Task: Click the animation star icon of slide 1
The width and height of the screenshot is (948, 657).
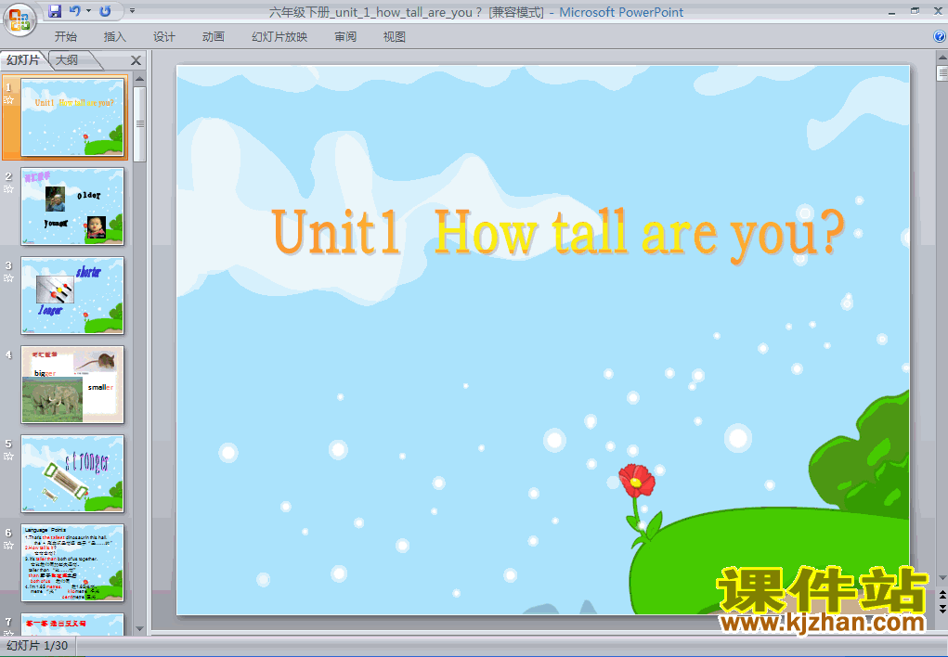Action: [x=8, y=100]
